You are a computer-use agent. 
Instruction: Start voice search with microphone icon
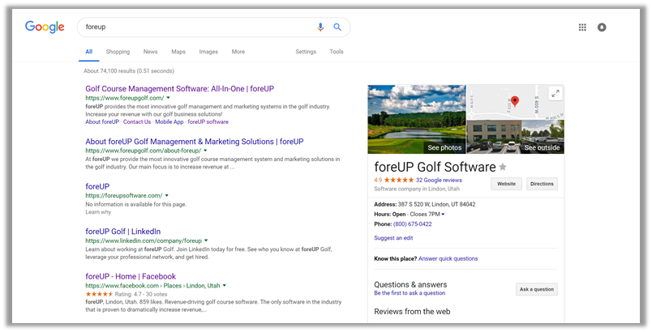[x=320, y=27]
